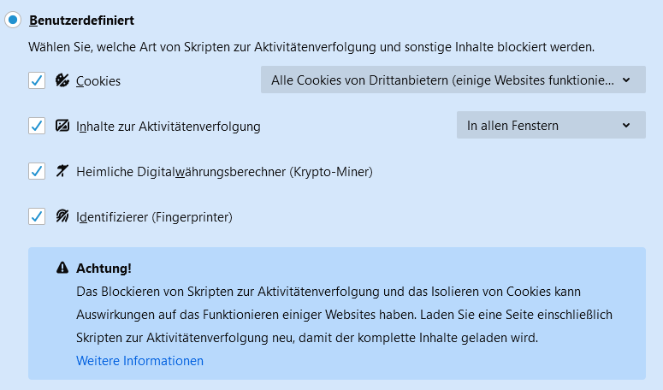663x390 pixels.
Task: Disable the Krypto-Miner checkbox
Action: 37,171
